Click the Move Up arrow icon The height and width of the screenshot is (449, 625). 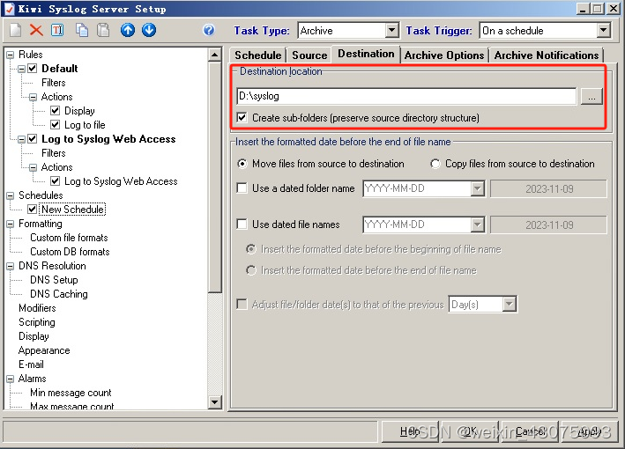tap(128, 30)
